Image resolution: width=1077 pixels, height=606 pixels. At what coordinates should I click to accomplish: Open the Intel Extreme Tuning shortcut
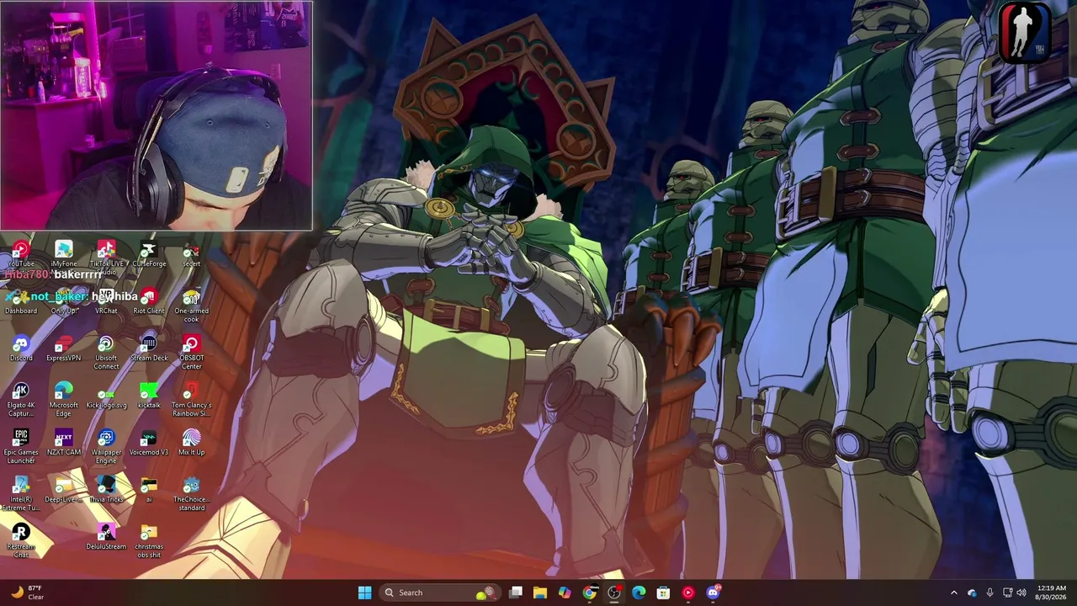tap(21, 493)
